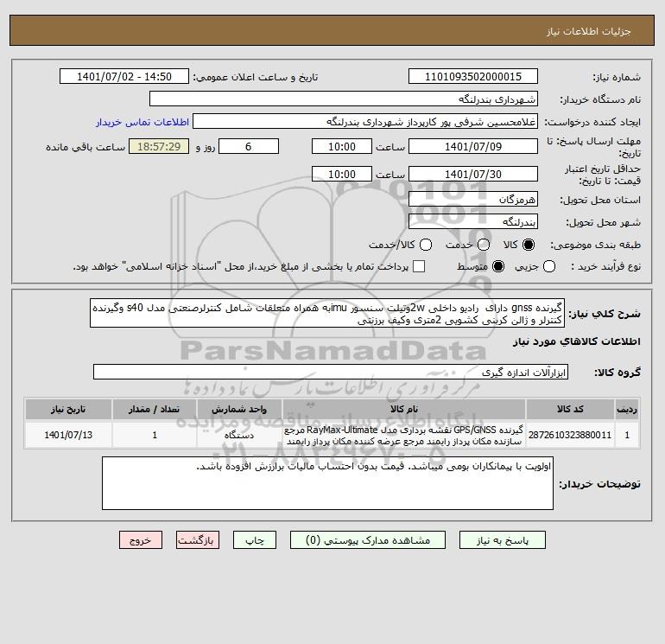Click the general description text box

pyautogui.click(x=327, y=313)
